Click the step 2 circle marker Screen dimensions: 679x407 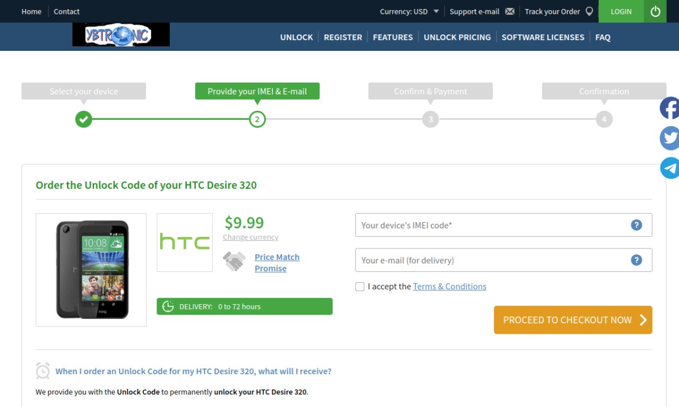pyautogui.click(x=257, y=119)
